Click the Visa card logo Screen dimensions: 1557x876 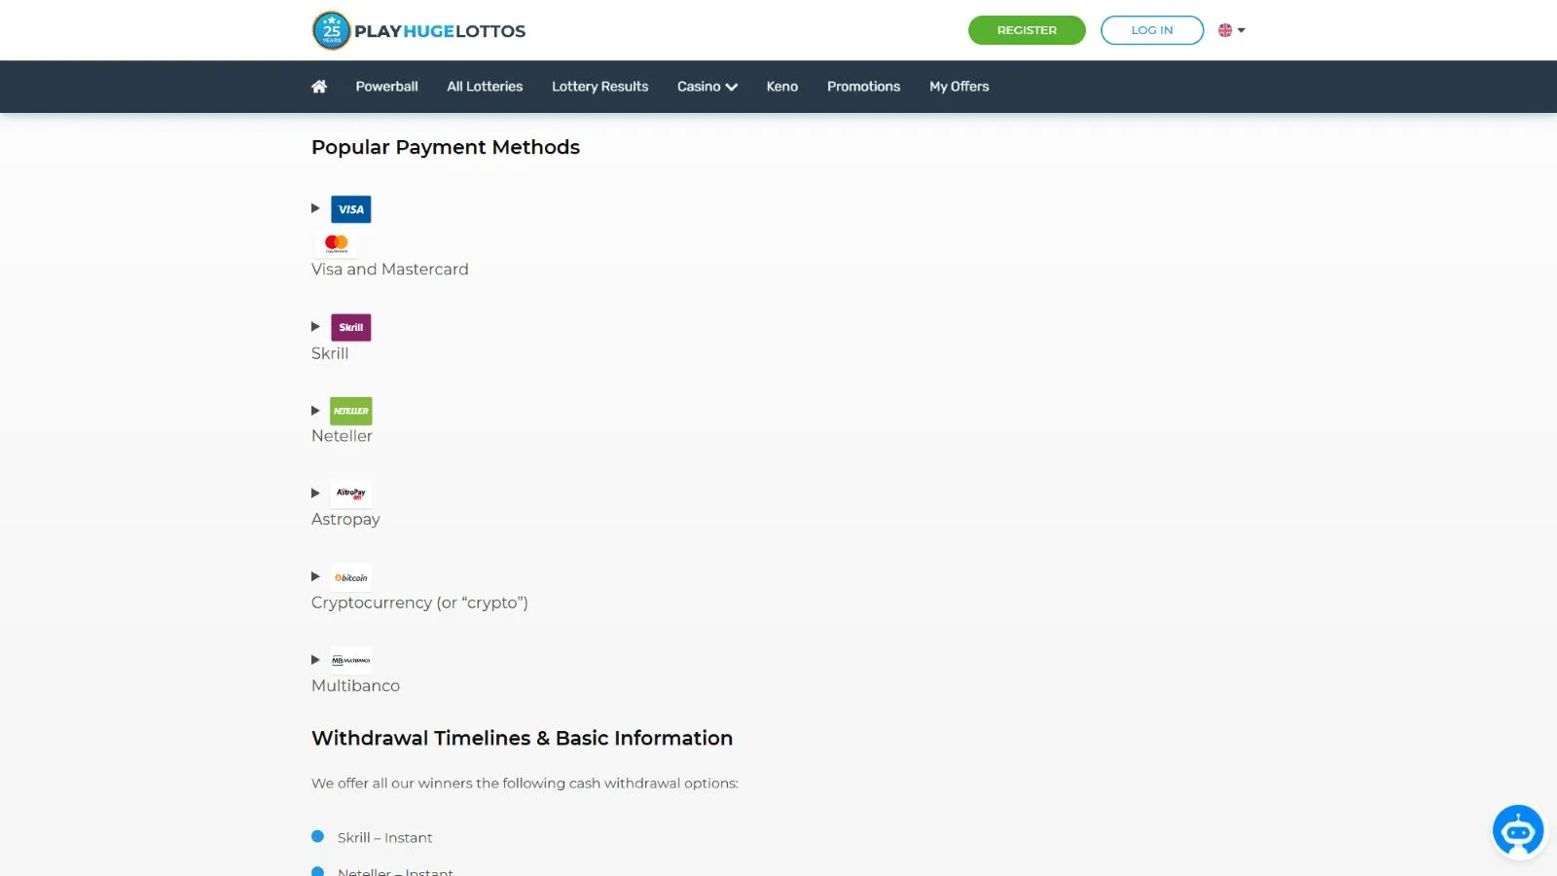coord(350,209)
